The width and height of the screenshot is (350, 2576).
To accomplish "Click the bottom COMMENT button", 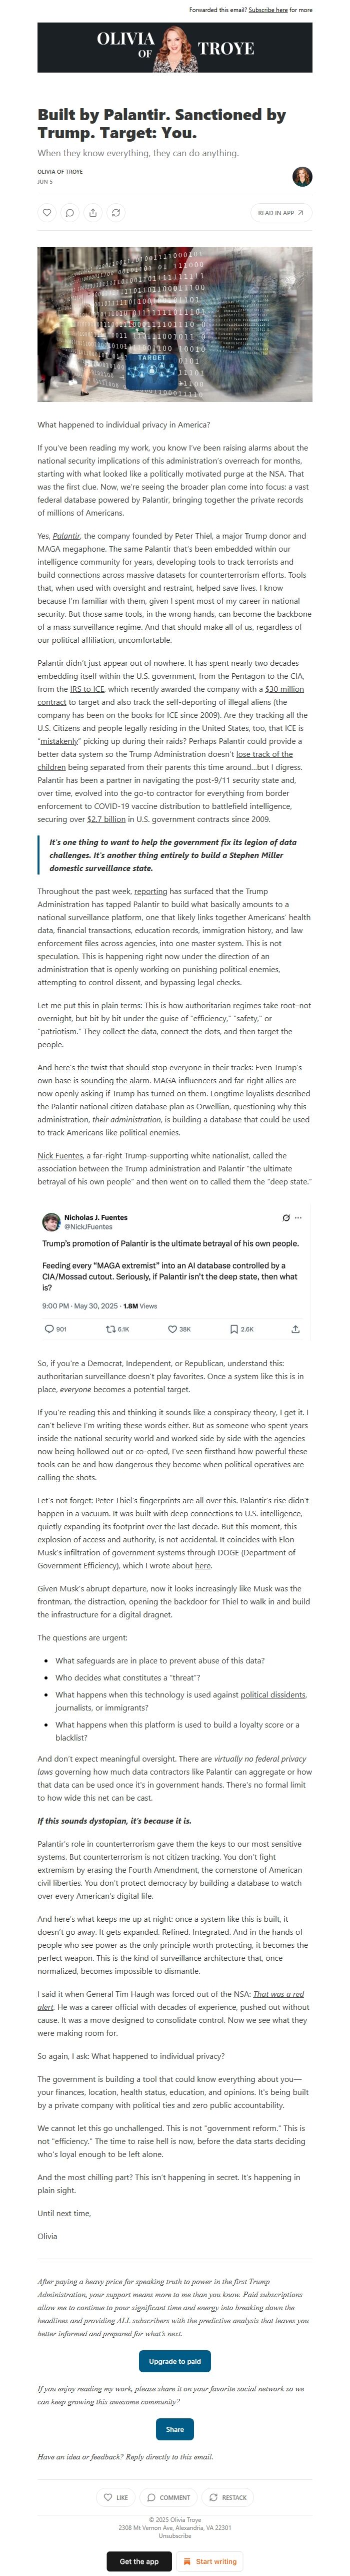I will [168, 2497].
